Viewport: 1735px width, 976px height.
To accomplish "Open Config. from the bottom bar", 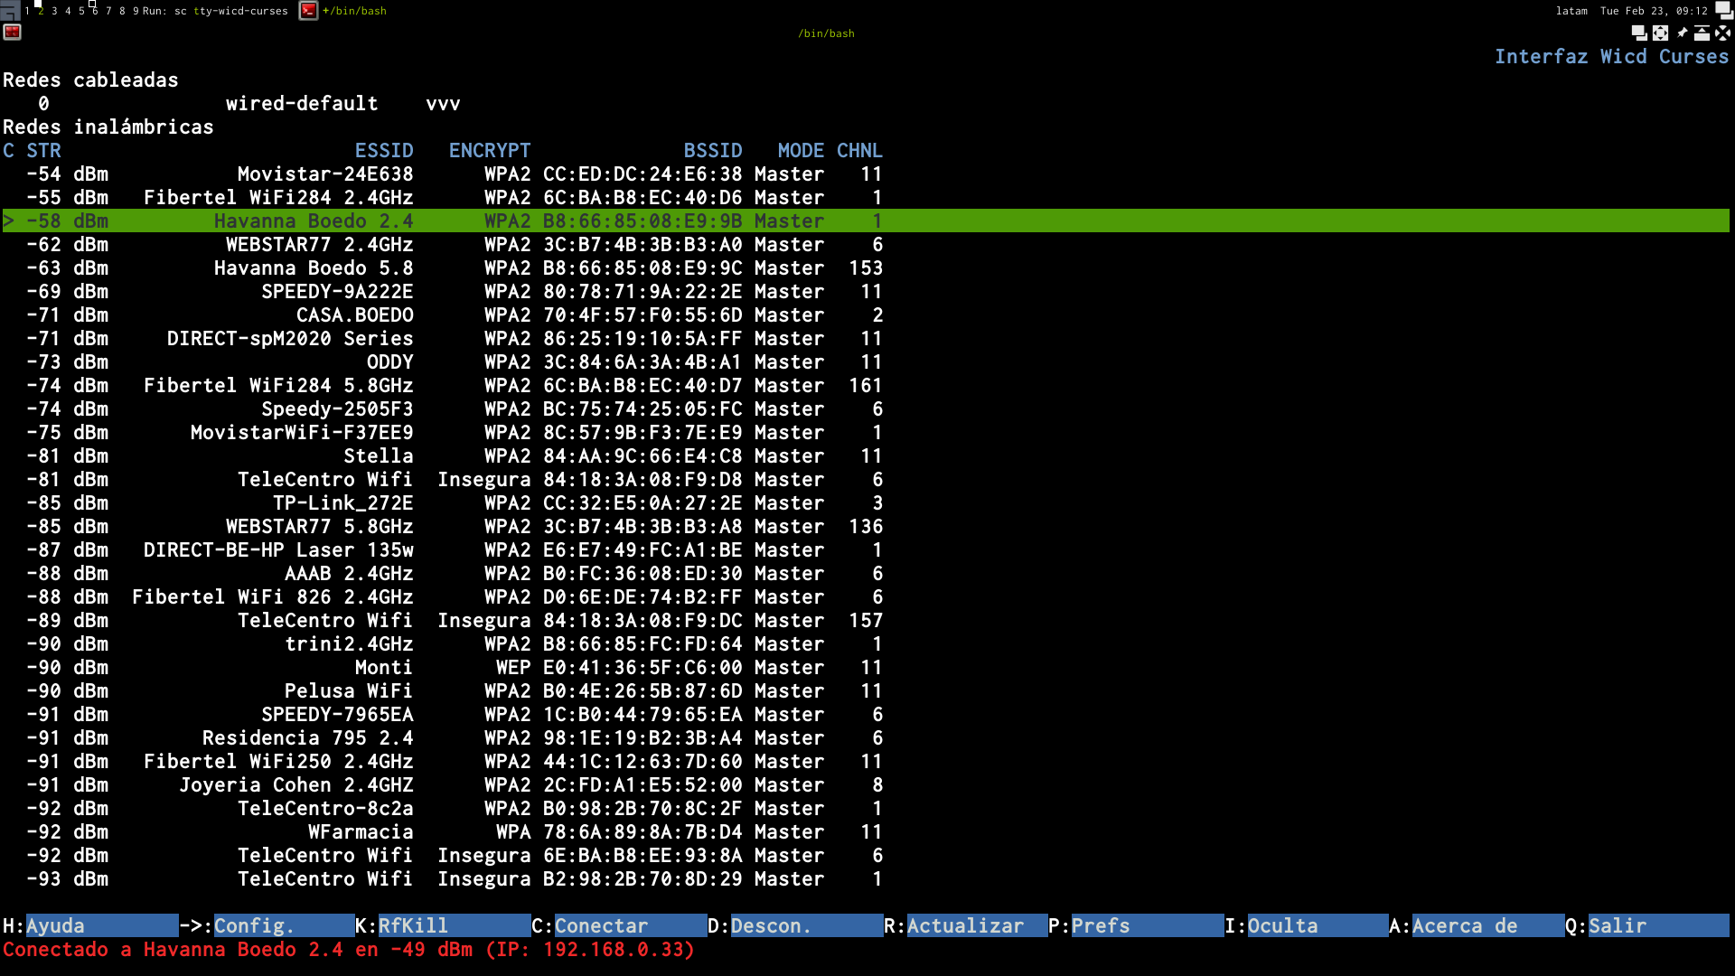I will [x=284, y=925].
